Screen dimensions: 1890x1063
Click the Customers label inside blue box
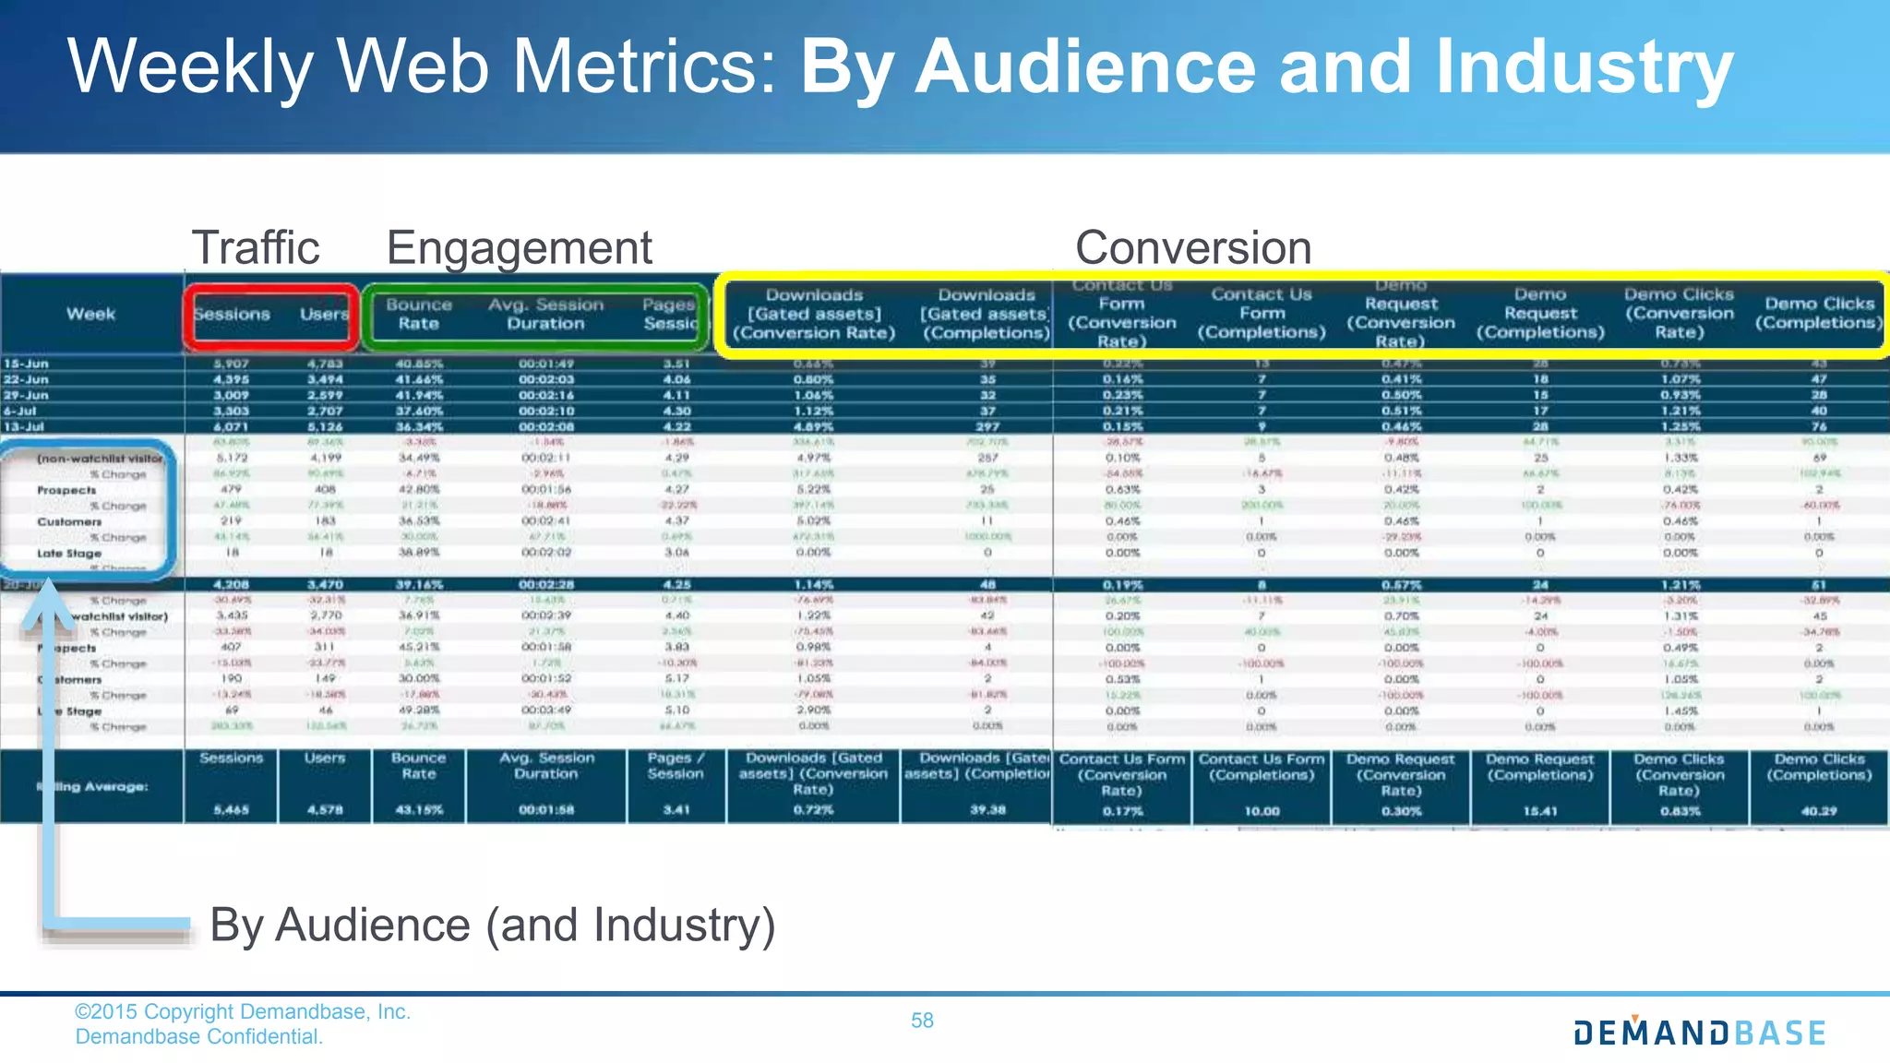coord(69,521)
